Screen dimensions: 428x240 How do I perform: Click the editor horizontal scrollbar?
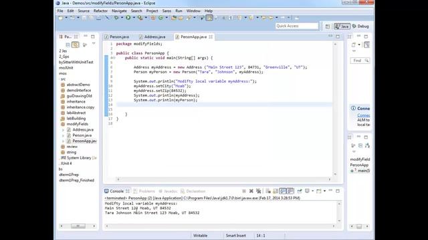coord(224,179)
